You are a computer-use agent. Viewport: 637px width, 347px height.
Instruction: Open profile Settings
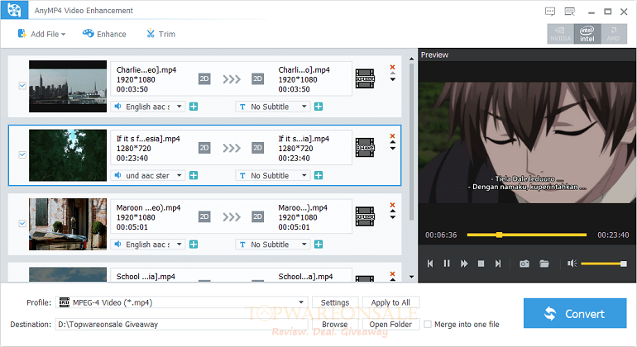pyautogui.click(x=335, y=302)
